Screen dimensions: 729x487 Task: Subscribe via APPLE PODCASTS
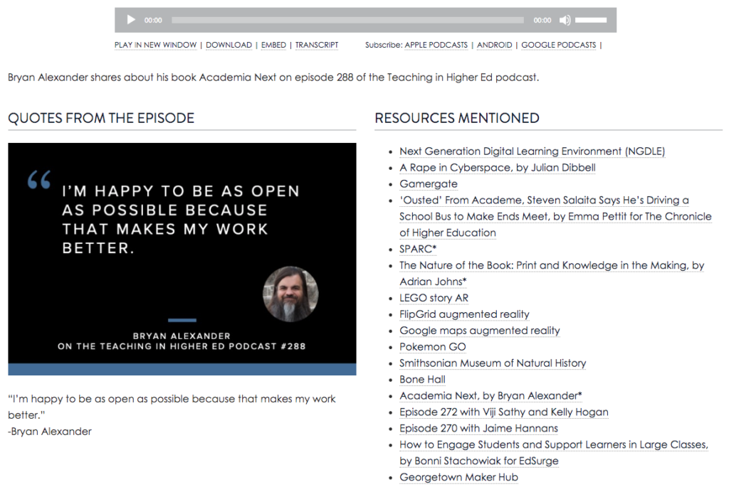pos(436,45)
